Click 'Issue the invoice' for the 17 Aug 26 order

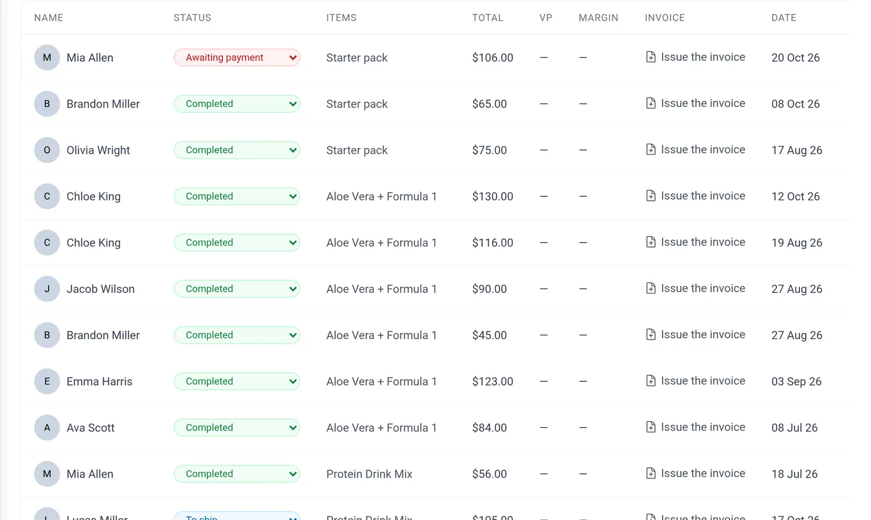(x=703, y=149)
